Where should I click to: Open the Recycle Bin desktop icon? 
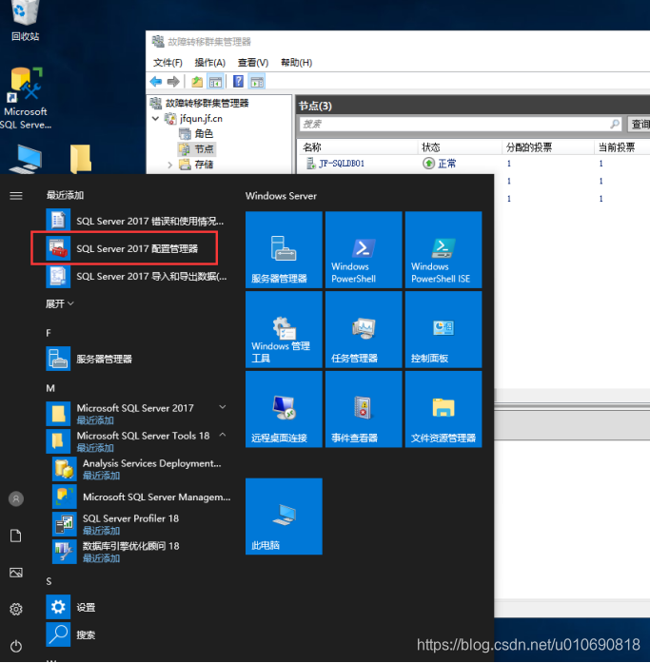coord(25,21)
